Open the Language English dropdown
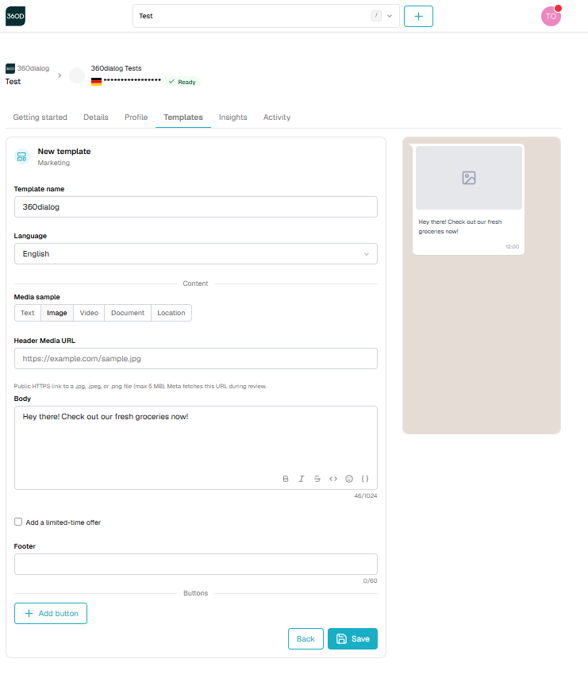 [x=196, y=254]
